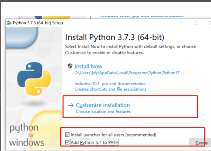Click 'Includes IDLE, pip and documentation' text
Viewport: 211px width, 151px height.
click(110, 84)
